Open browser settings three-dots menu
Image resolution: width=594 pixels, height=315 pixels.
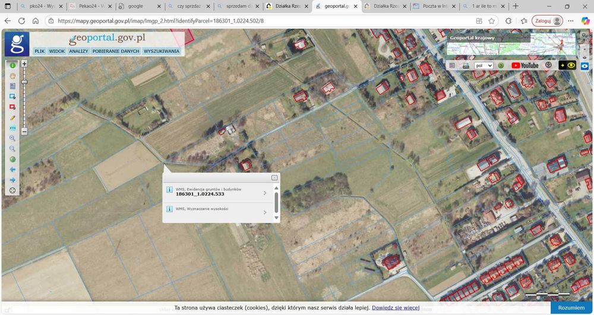[x=570, y=21]
